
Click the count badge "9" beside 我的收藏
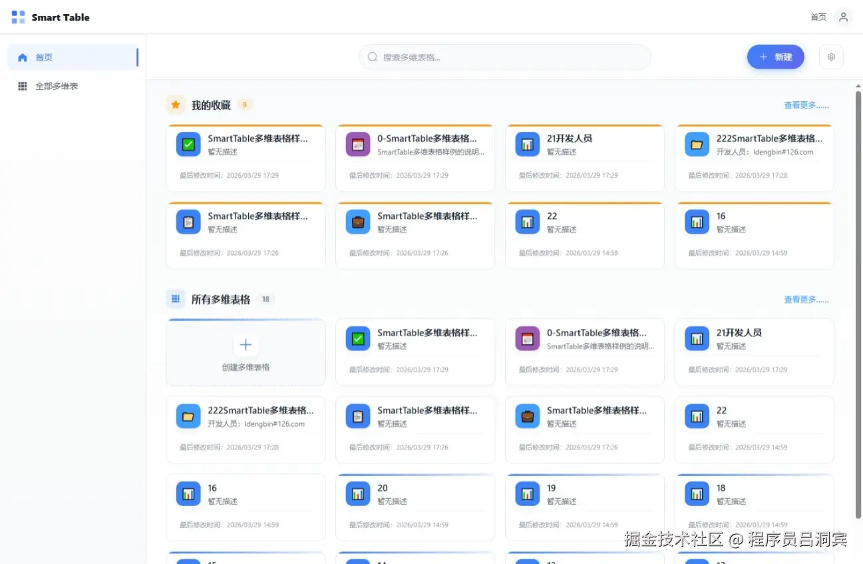click(245, 105)
